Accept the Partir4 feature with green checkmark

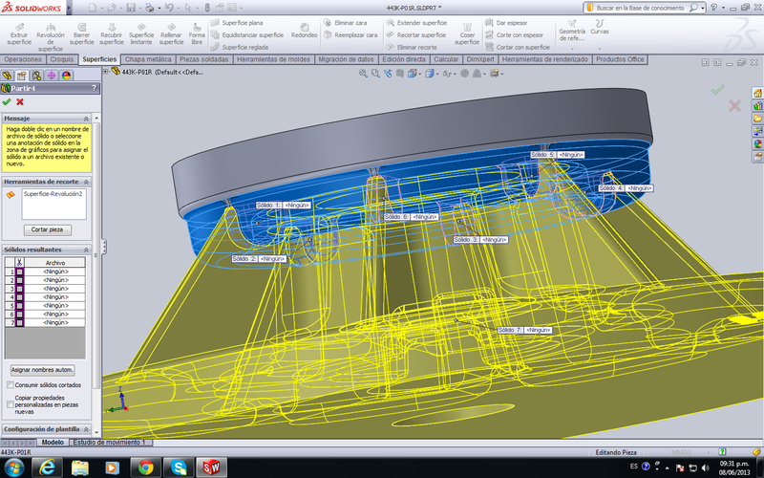click(7, 101)
